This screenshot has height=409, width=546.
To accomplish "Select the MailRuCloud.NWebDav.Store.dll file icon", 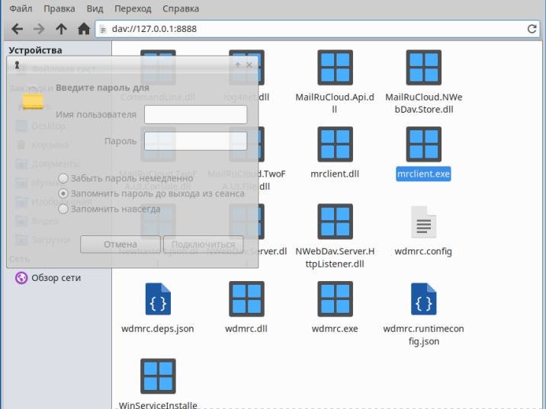I will pos(424,68).
